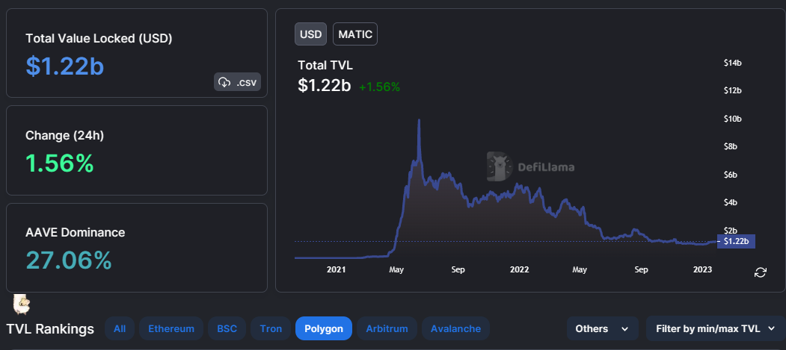
Task: Click the 1.56% 24h change value
Action: [60, 163]
